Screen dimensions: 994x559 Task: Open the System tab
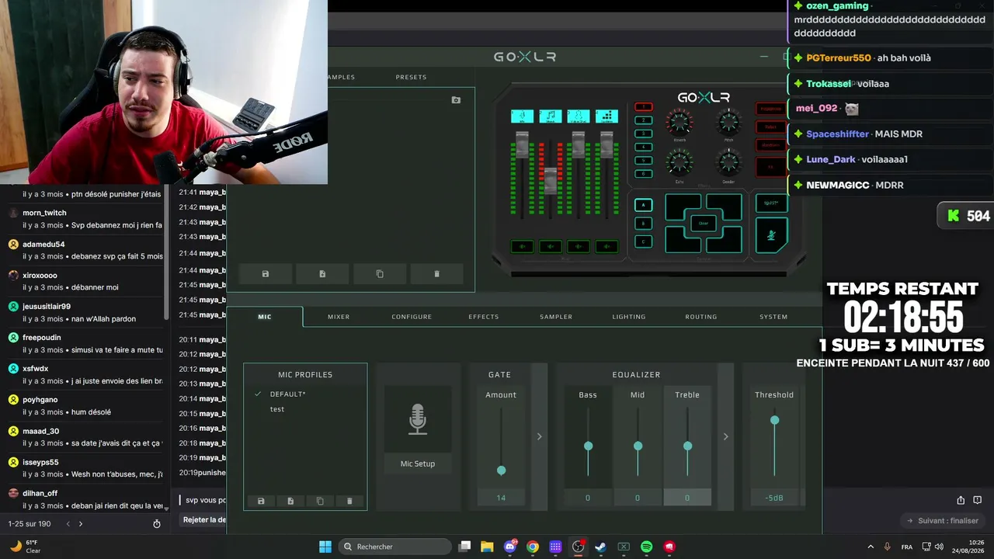[x=773, y=317]
